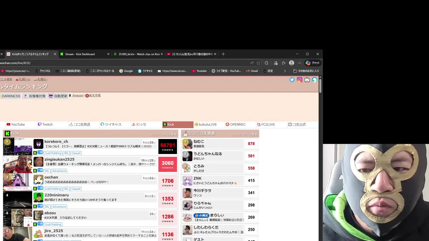This screenshot has width=429, height=241.
Task: Click the 66791 viewers count box
Action: [168, 147]
